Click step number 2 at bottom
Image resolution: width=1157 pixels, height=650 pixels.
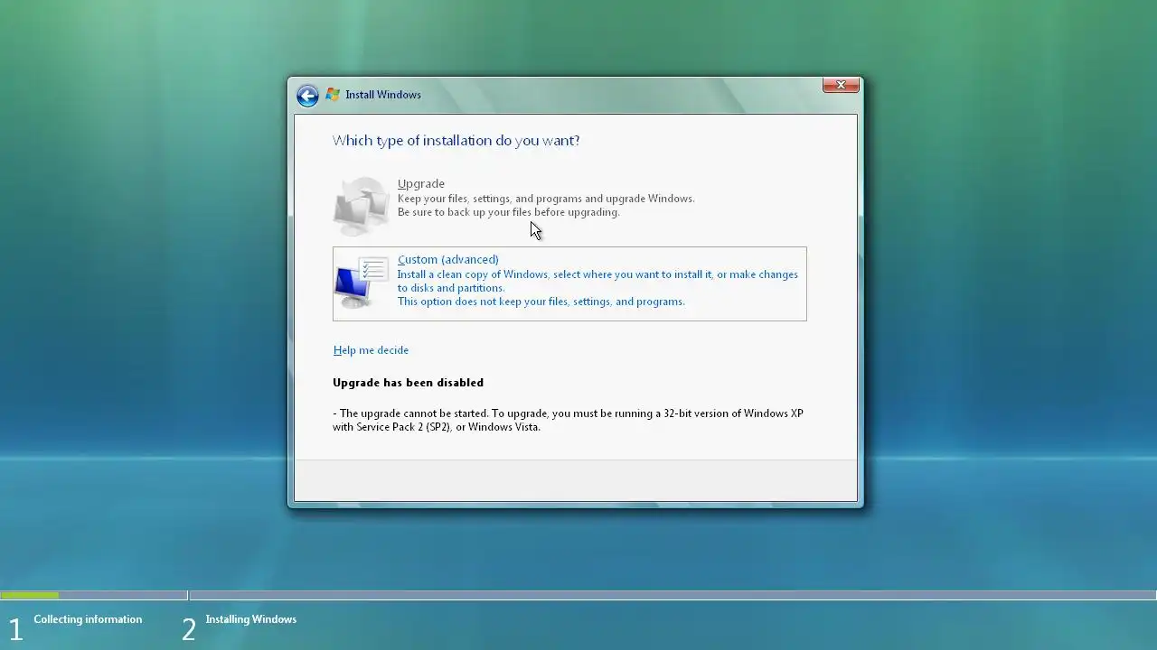189,629
